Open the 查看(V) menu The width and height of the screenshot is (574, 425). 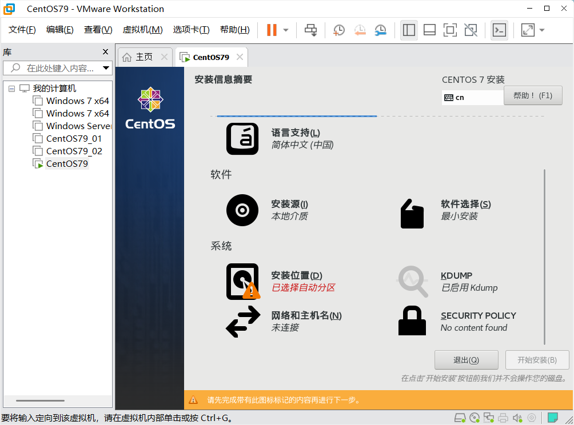98,30
